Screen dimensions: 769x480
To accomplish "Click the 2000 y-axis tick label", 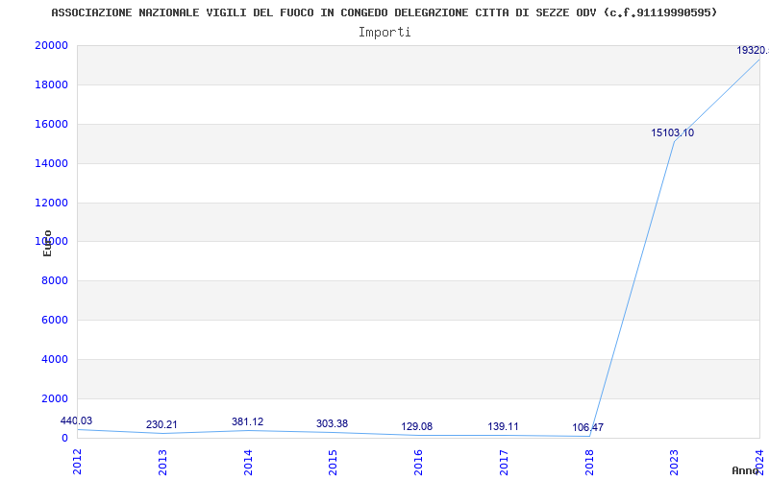I will [55, 398].
